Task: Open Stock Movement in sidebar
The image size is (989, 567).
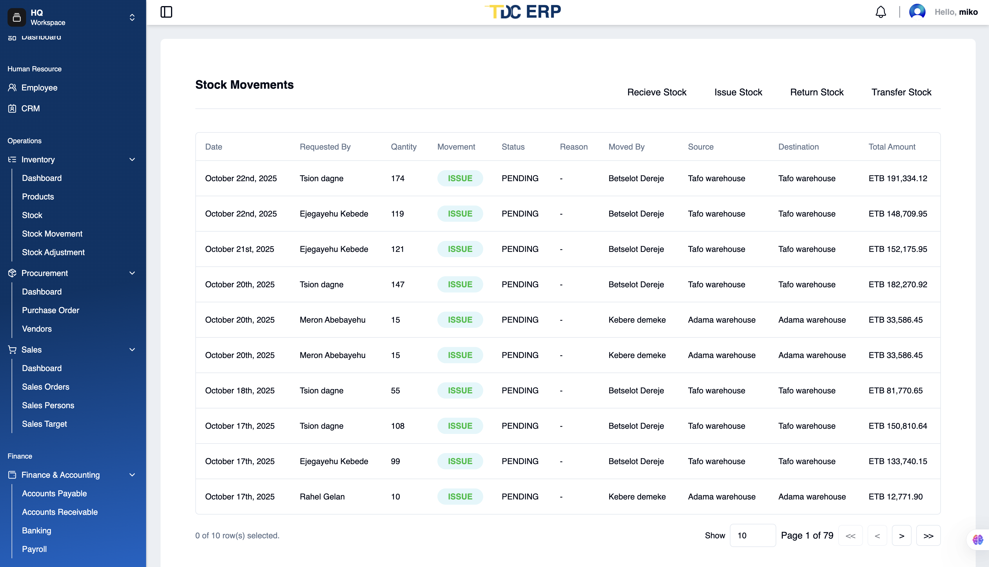Action: [x=52, y=234]
